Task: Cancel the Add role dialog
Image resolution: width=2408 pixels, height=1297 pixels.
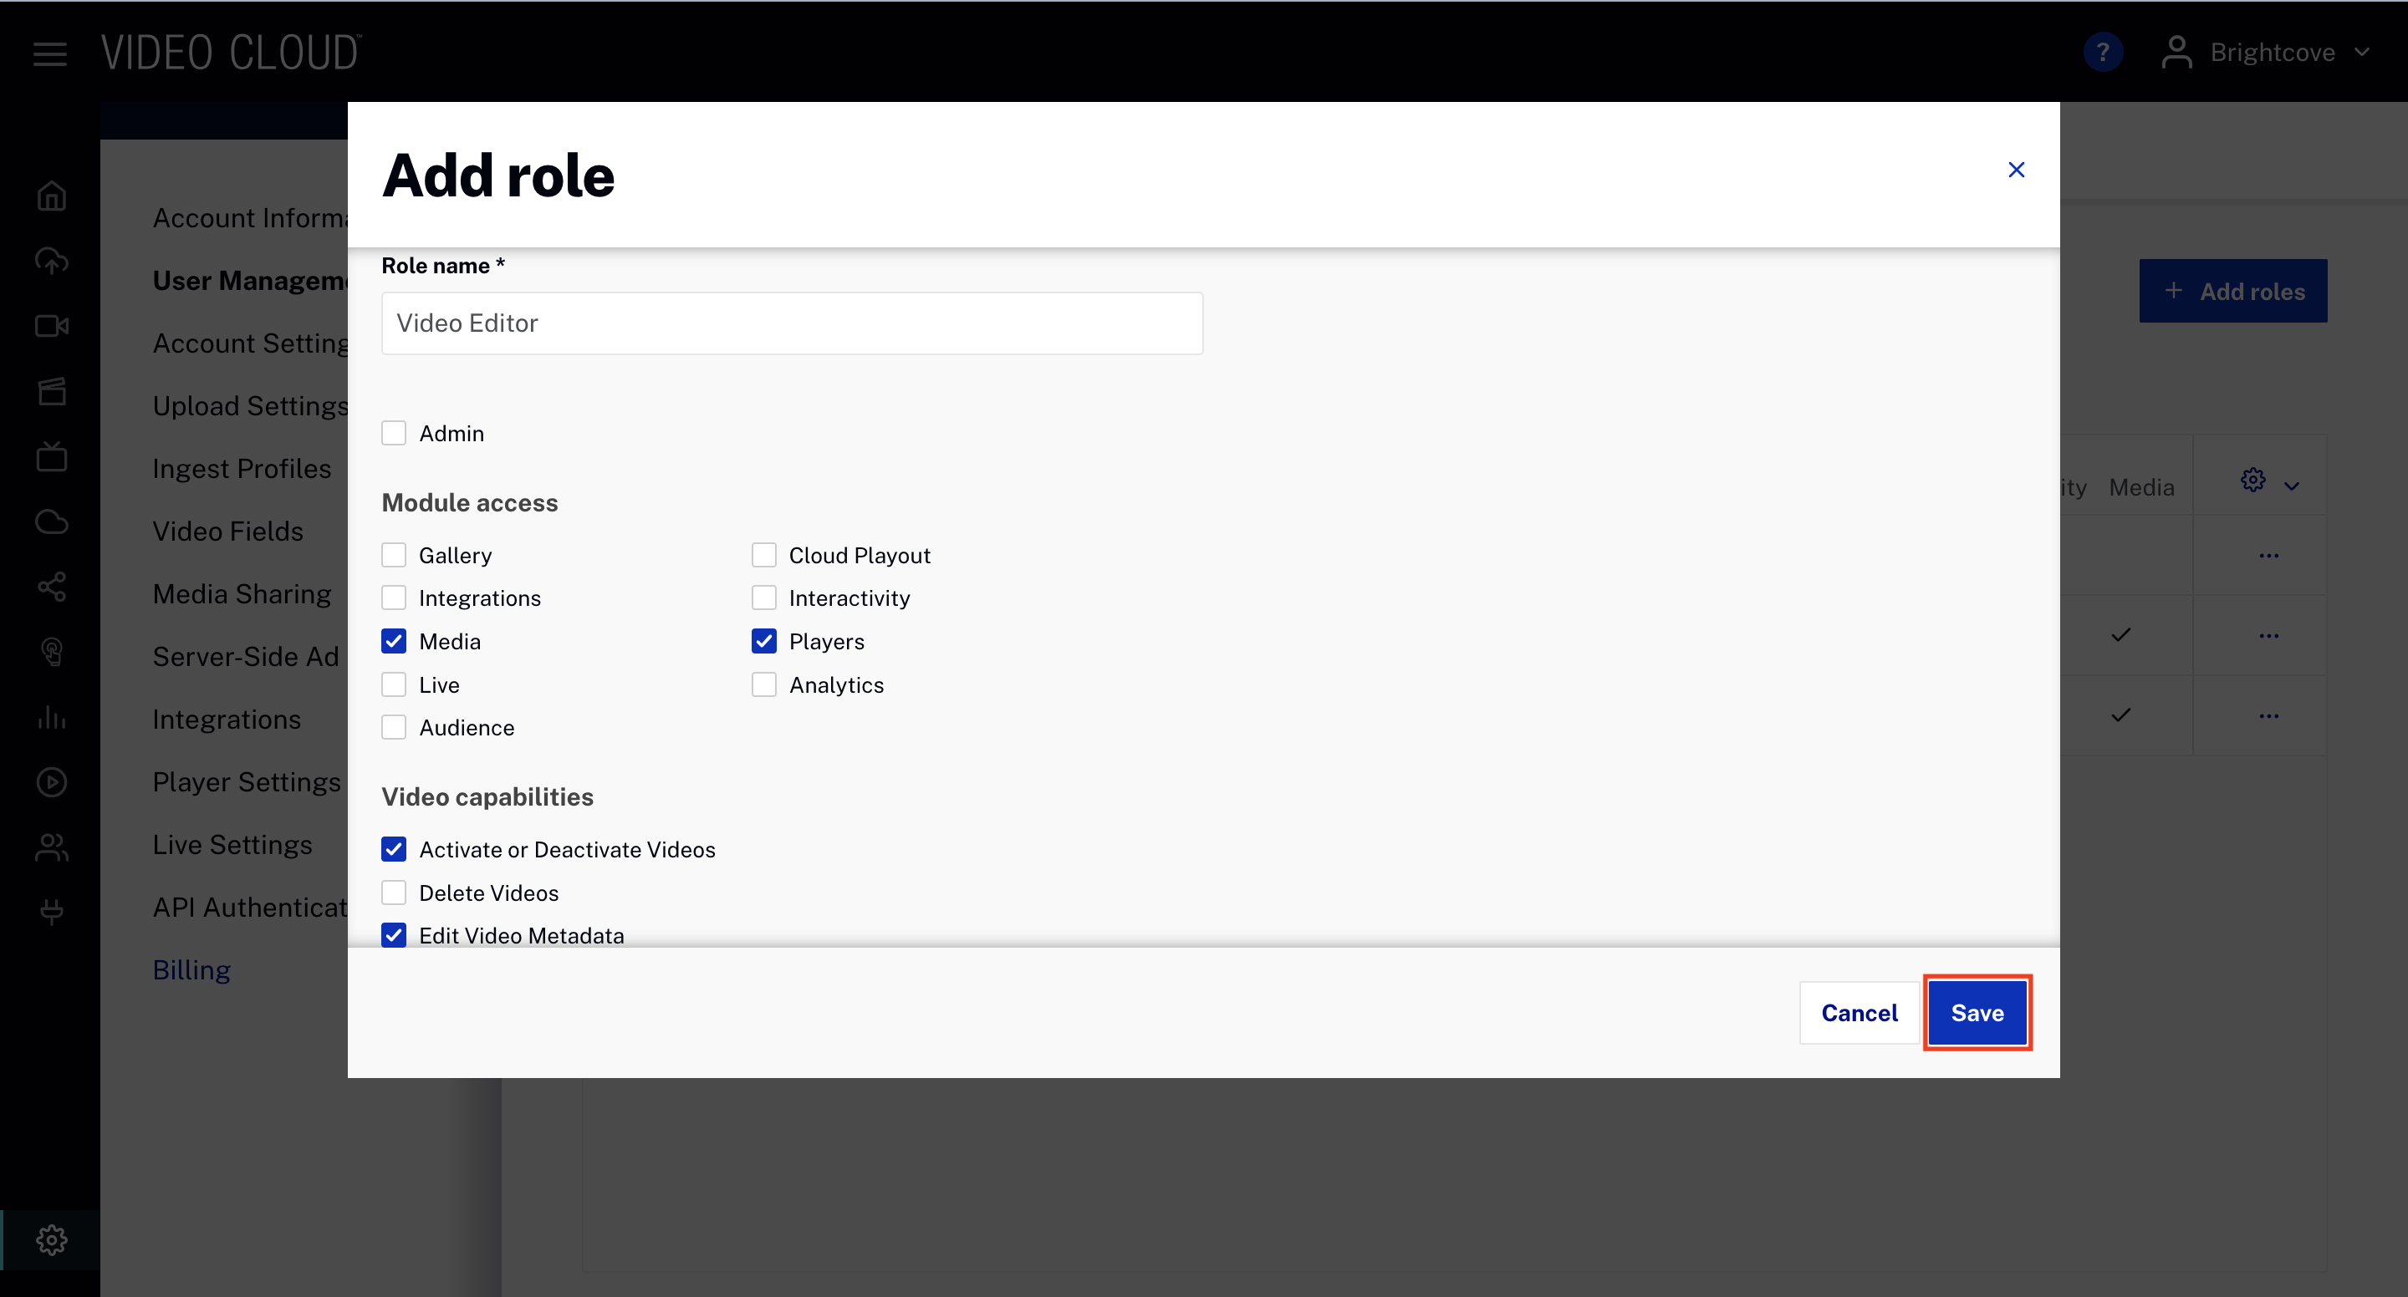Action: click(x=1859, y=1012)
